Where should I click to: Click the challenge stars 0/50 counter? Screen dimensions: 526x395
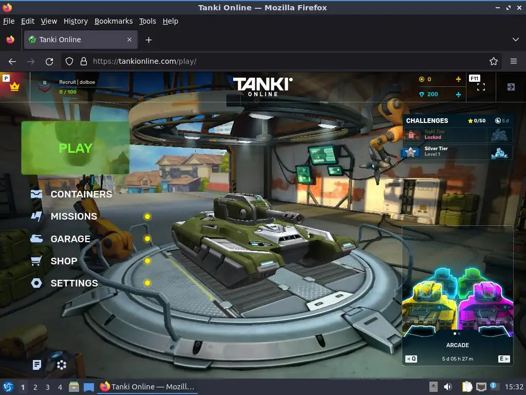point(477,120)
